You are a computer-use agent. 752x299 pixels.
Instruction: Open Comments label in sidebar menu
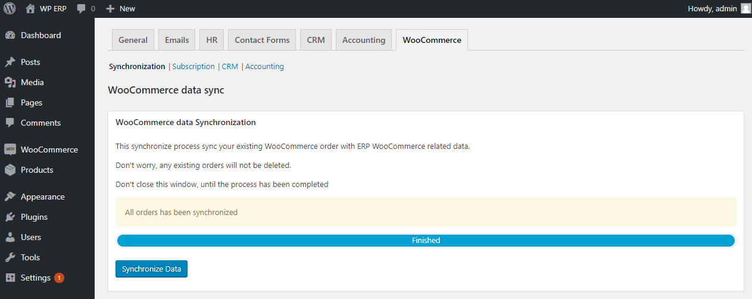[40, 123]
